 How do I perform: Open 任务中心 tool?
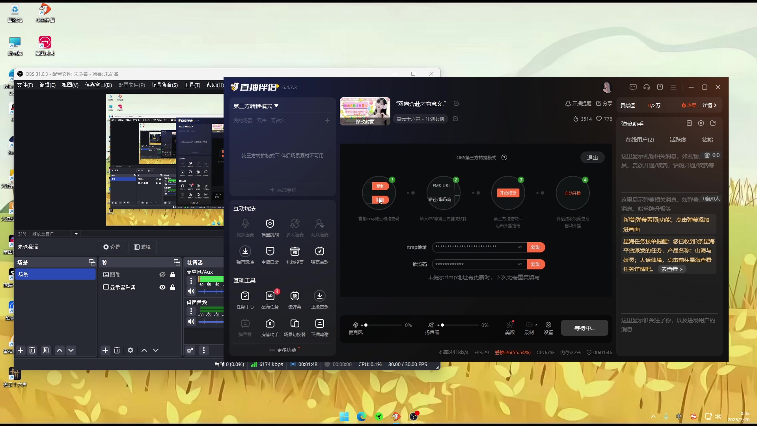click(x=245, y=300)
